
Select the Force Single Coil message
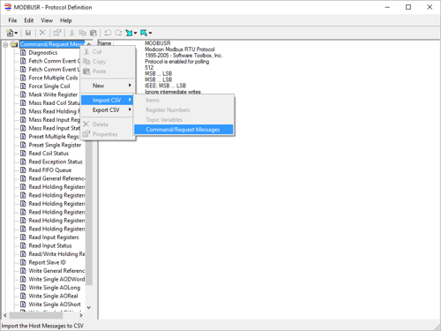click(x=49, y=87)
